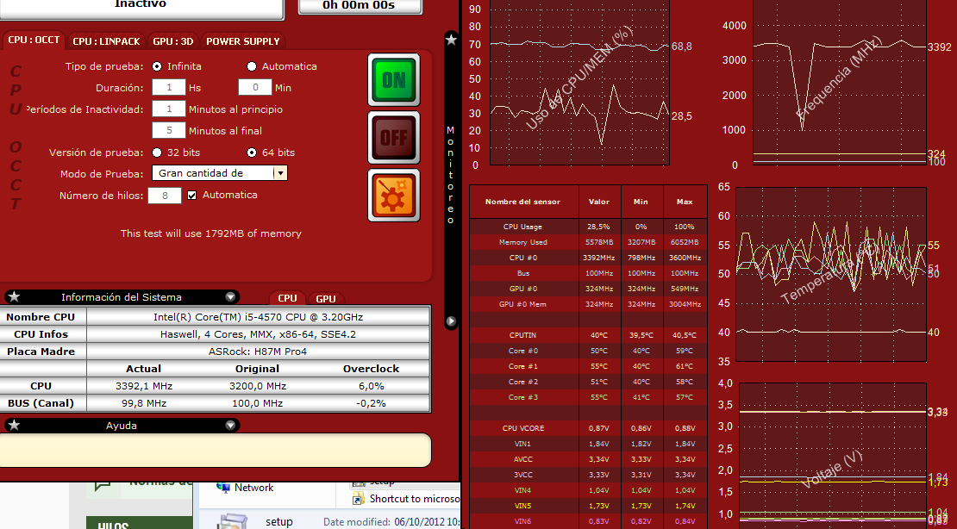Select Automatica test type radio button
Image resolution: width=957 pixels, height=529 pixels.
[252, 66]
